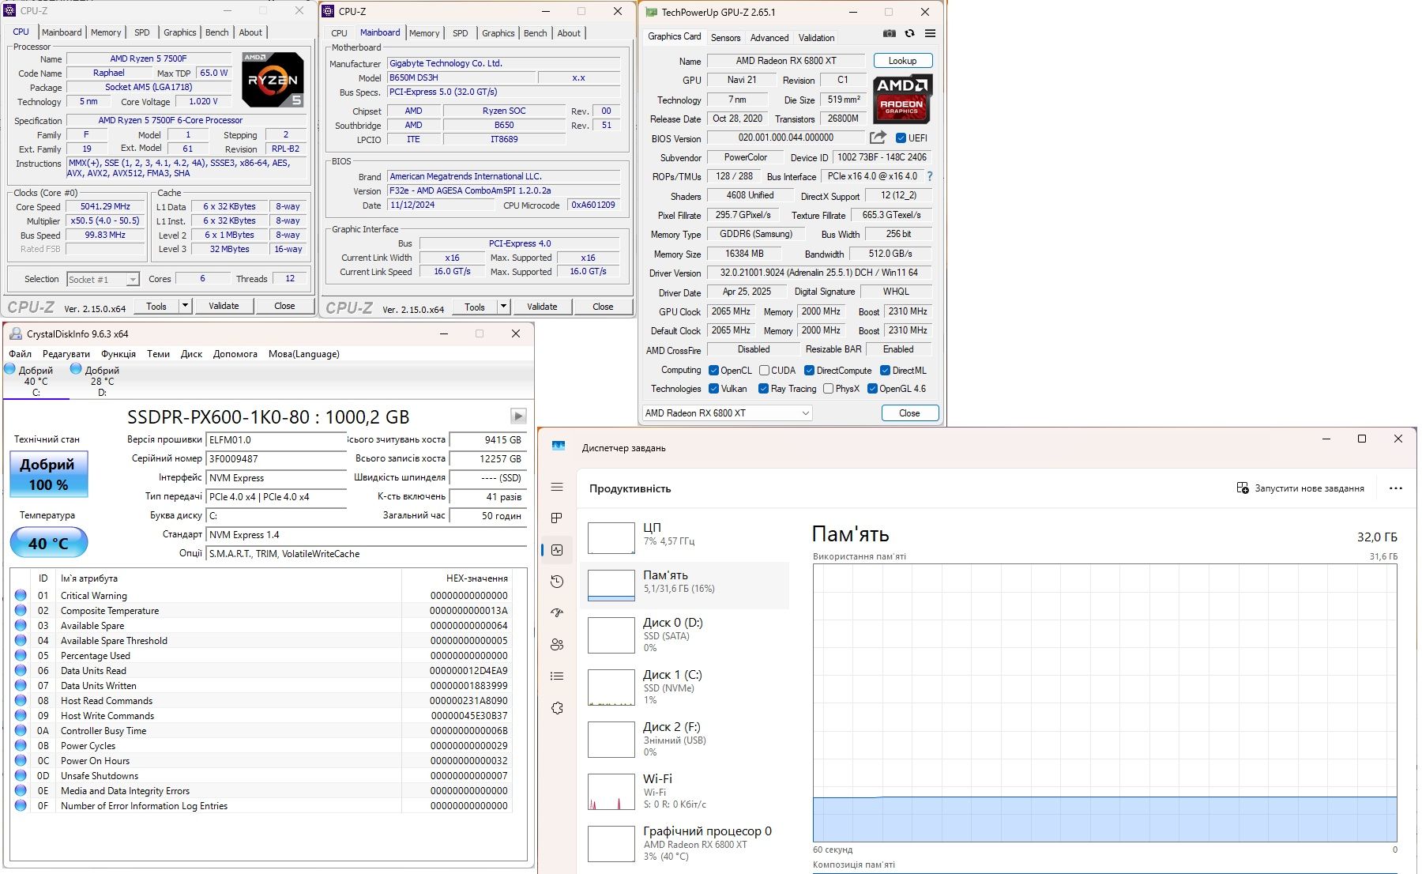Select Диск 1 (C:) performance item
The image size is (1422, 874).
coord(685,687)
